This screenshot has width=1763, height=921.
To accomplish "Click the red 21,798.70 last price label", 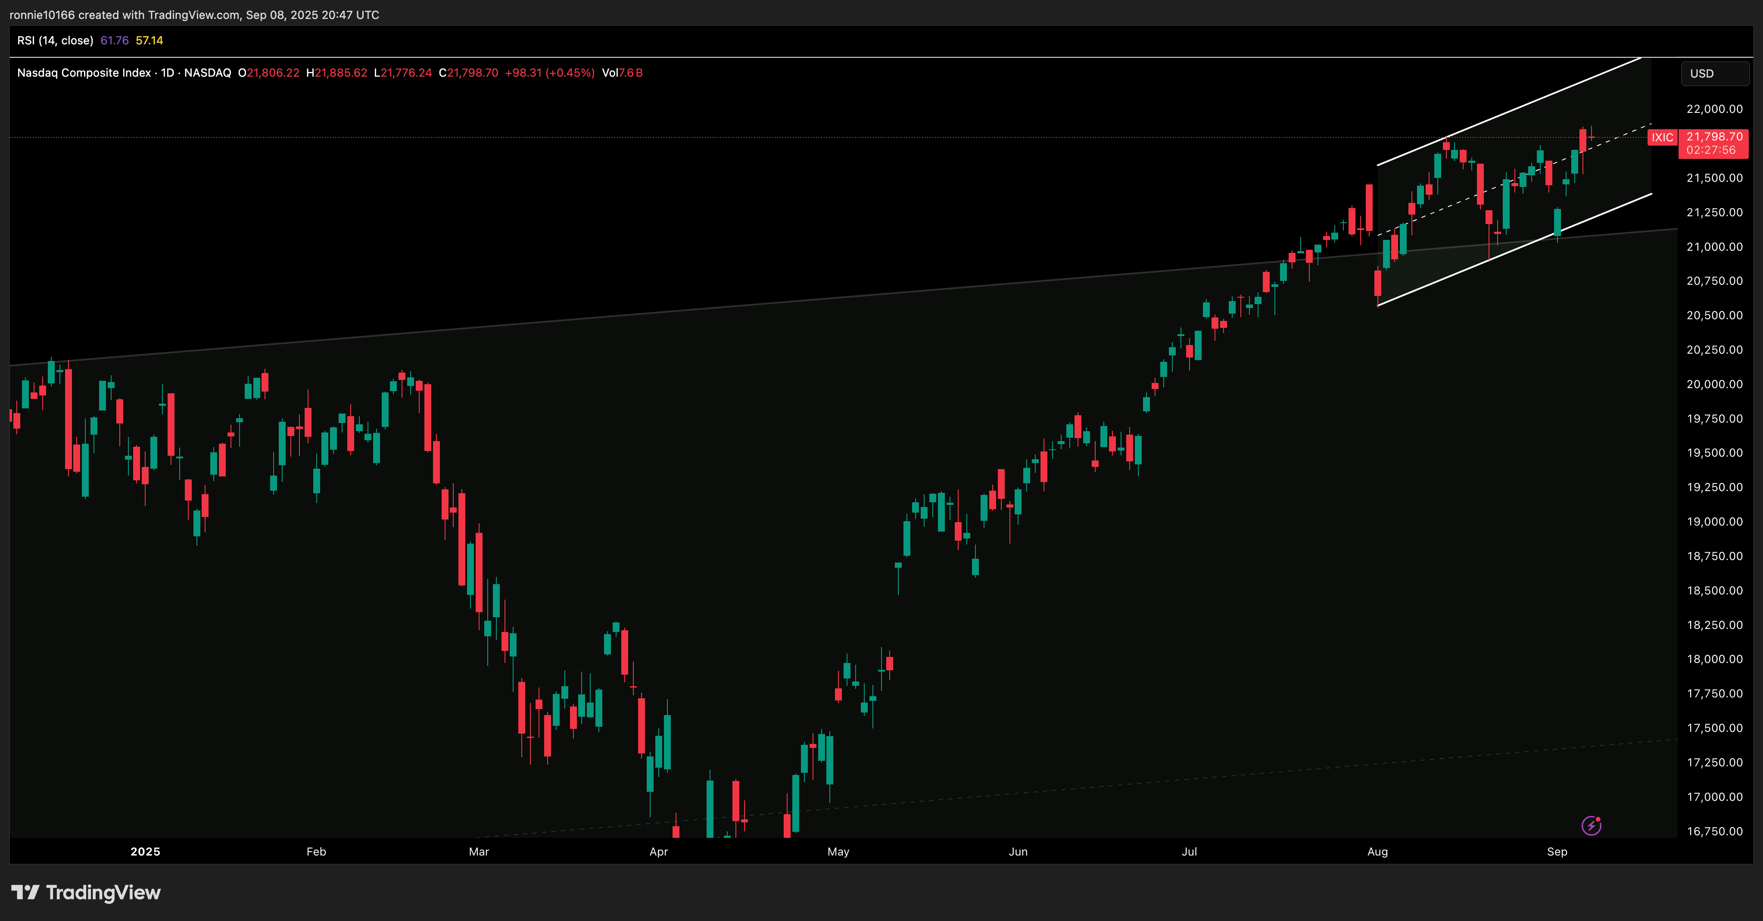I will click(1714, 137).
